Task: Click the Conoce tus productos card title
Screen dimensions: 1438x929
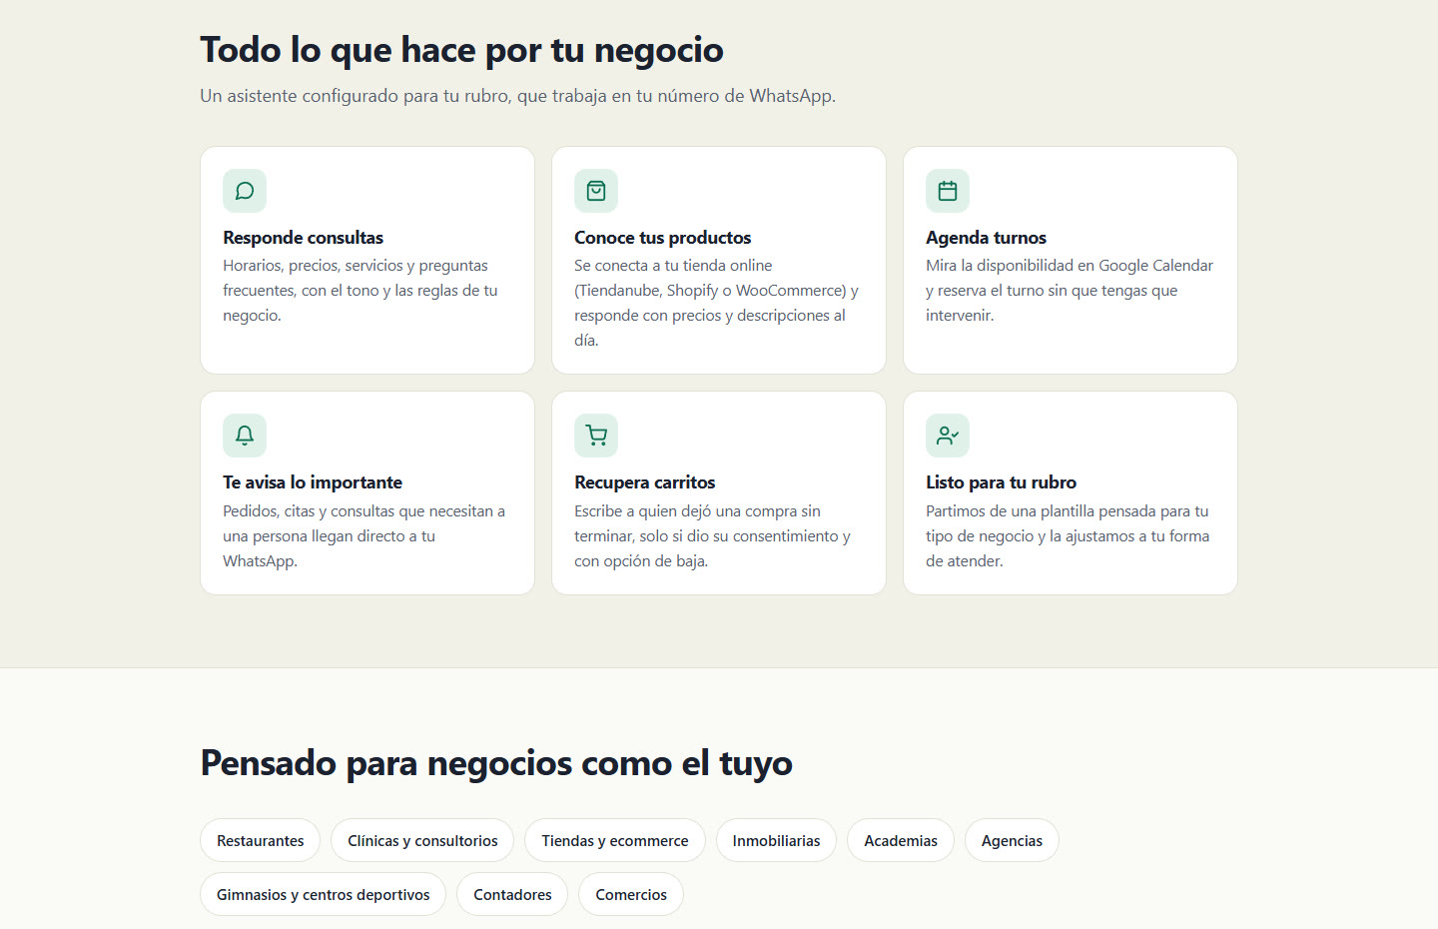Action: click(663, 238)
